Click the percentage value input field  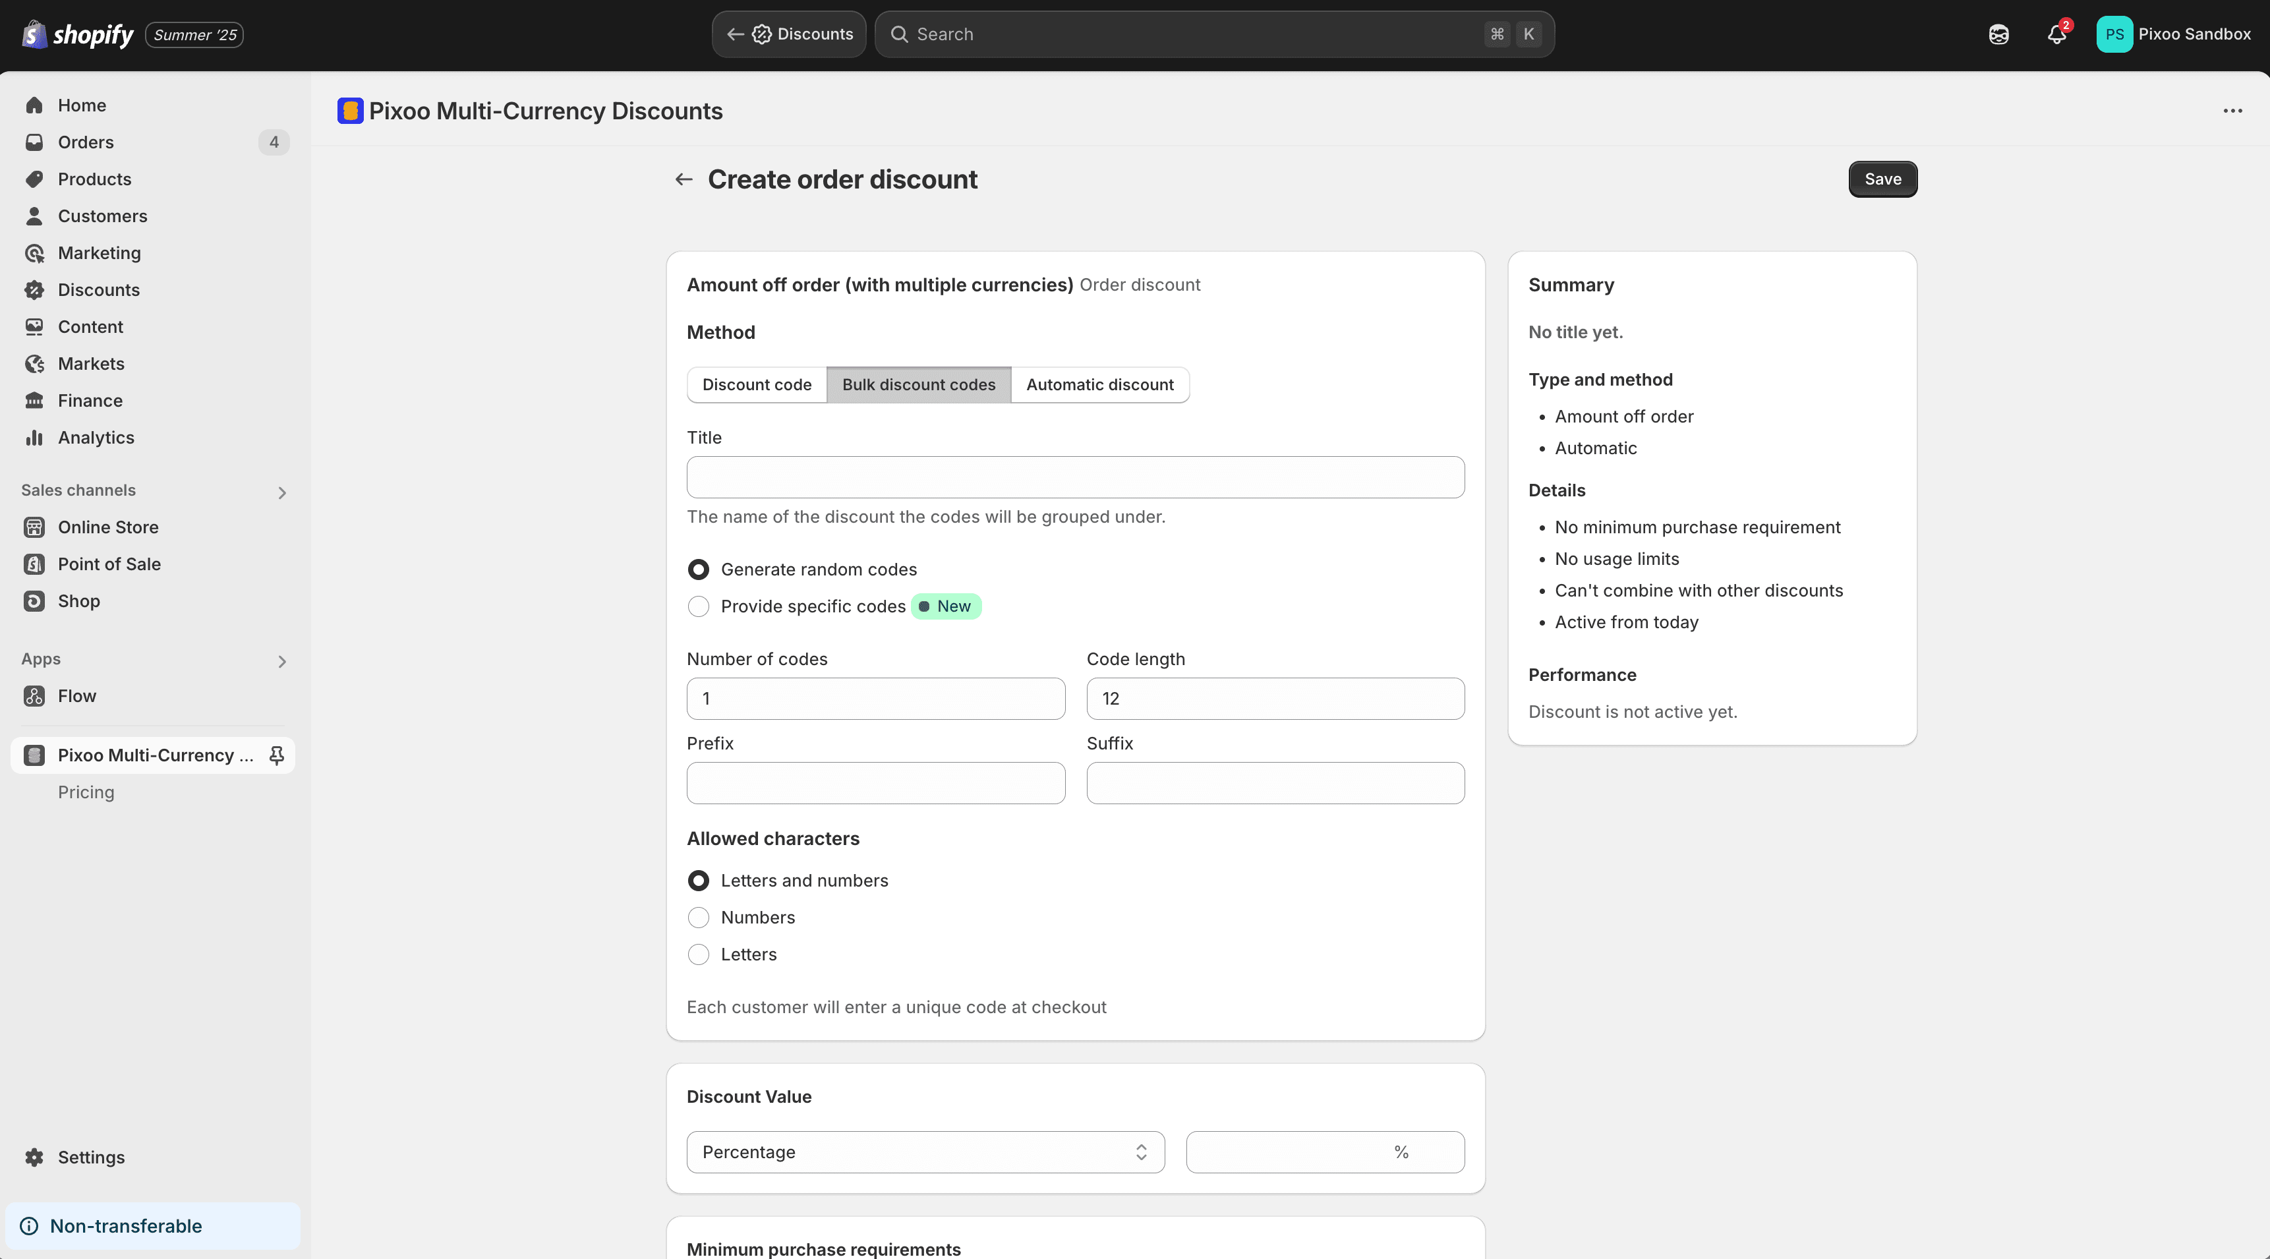click(1325, 1152)
